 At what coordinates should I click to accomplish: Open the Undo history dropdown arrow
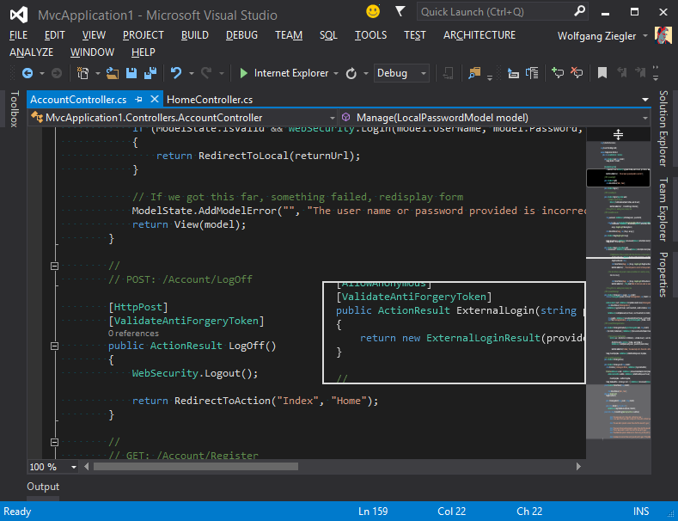tap(191, 74)
